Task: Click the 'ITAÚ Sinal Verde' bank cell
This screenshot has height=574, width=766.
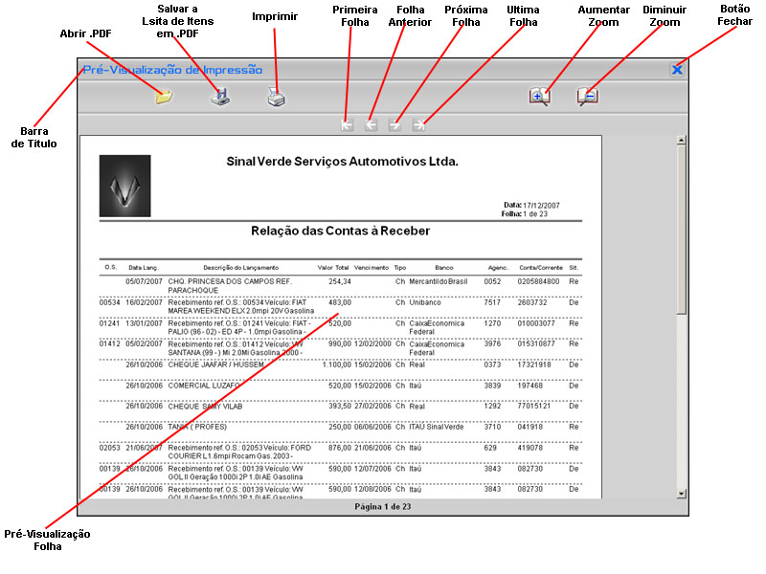Action: [437, 427]
